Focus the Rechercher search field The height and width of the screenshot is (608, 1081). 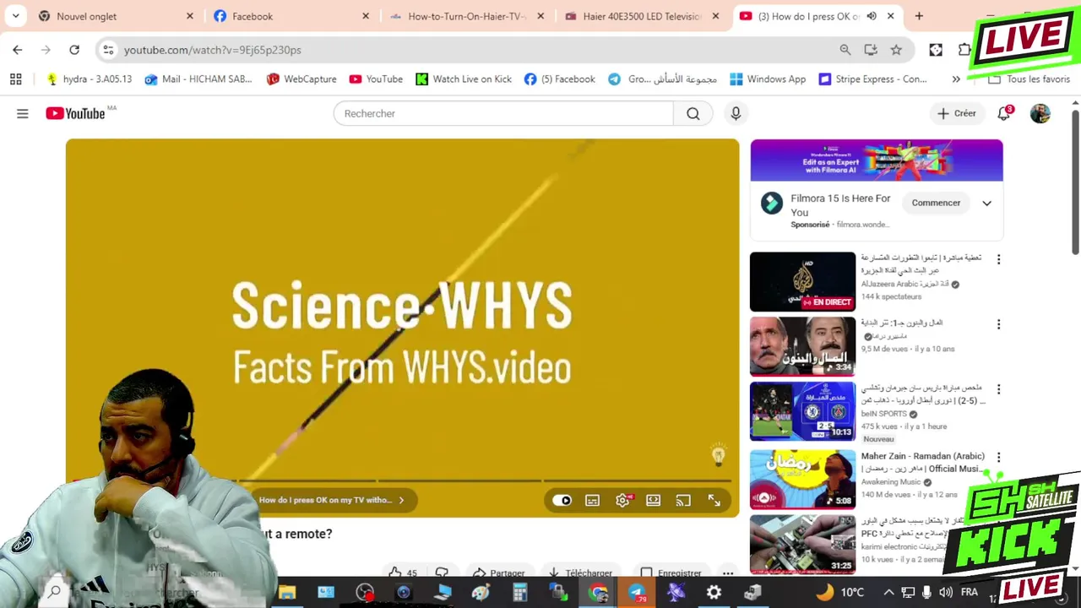[503, 113]
